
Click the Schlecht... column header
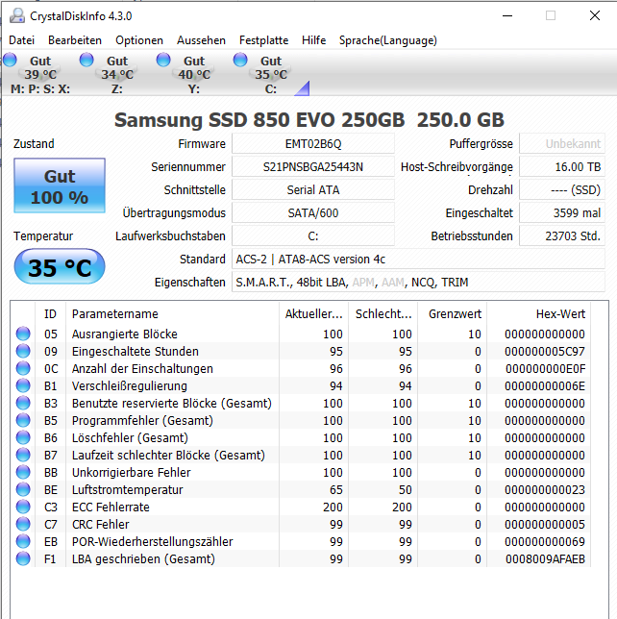pos(383,314)
